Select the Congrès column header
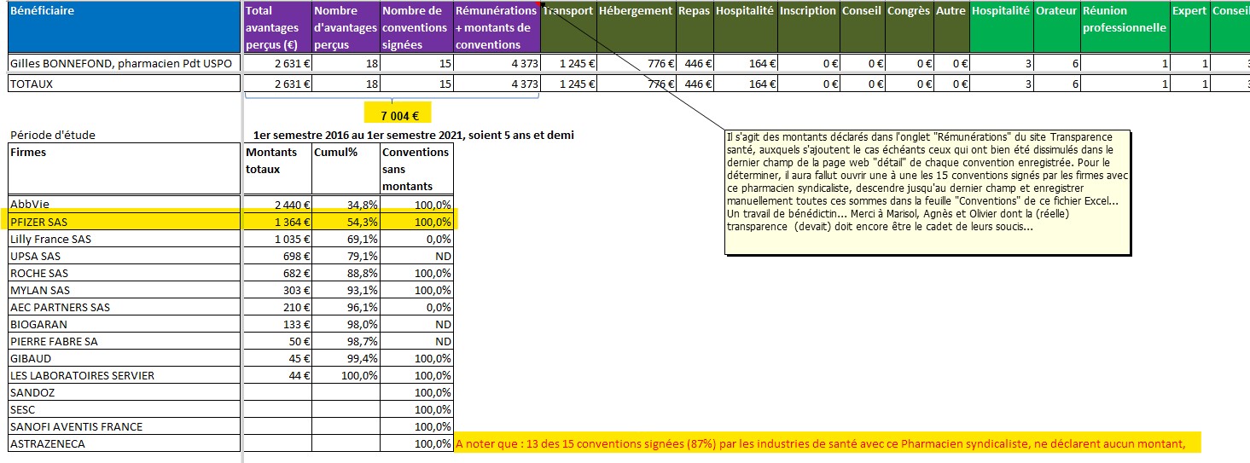 coord(909,27)
